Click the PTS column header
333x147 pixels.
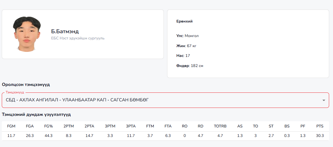[x=320, y=126]
